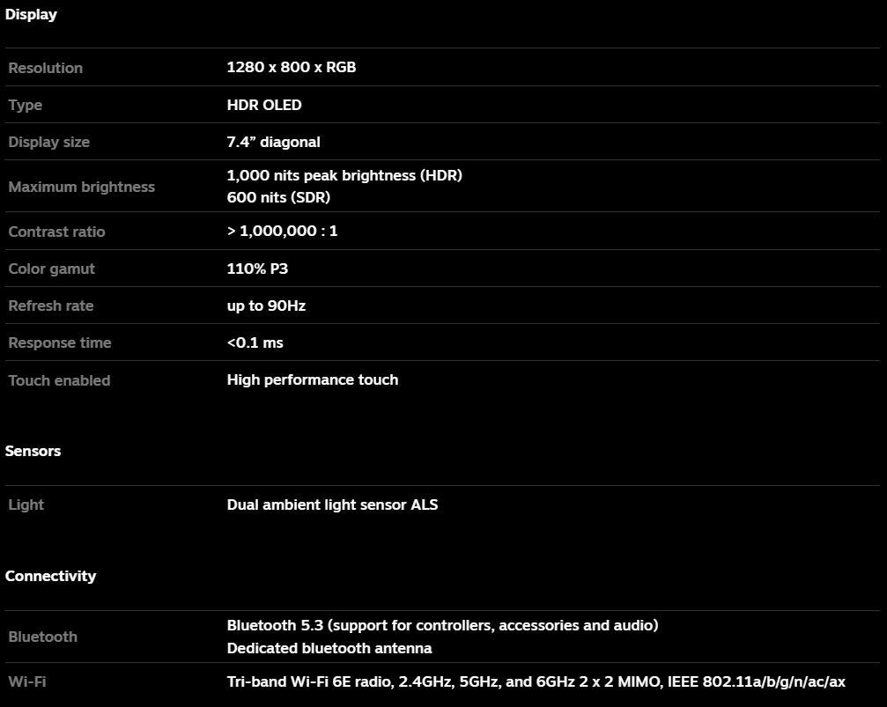Viewport: 887px width, 707px height.
Task: Click the Display size label
Action: pos(48,142)
